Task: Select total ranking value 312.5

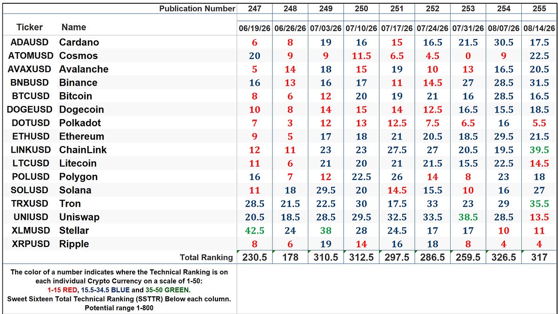Action: 361,257
